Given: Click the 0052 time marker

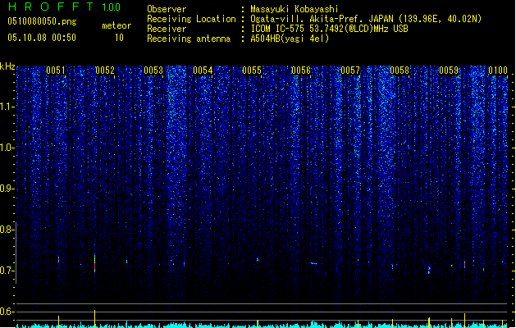Looking at the screenshot, I should [x=105, y=71].
